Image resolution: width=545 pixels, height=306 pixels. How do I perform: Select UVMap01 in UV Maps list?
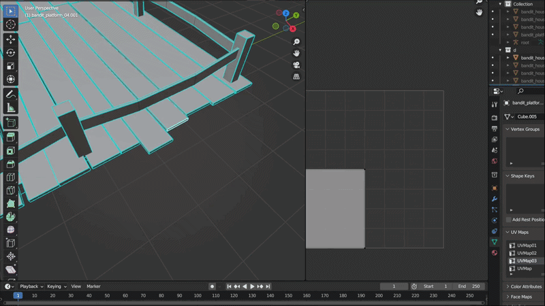(x=525, y=245)
